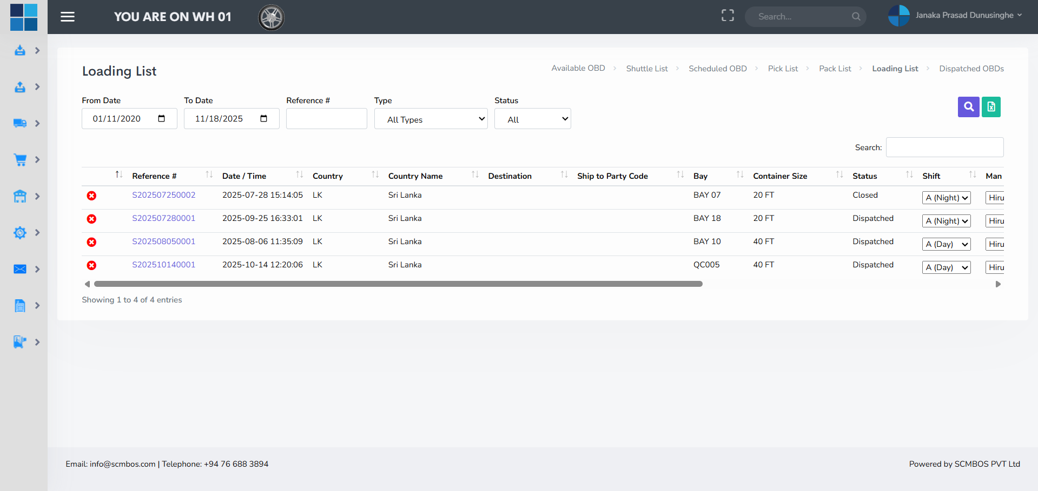Screen dimensions: 1038x491
Task: Open the hamburger menu toggle
Action: [x=68, y=17]
